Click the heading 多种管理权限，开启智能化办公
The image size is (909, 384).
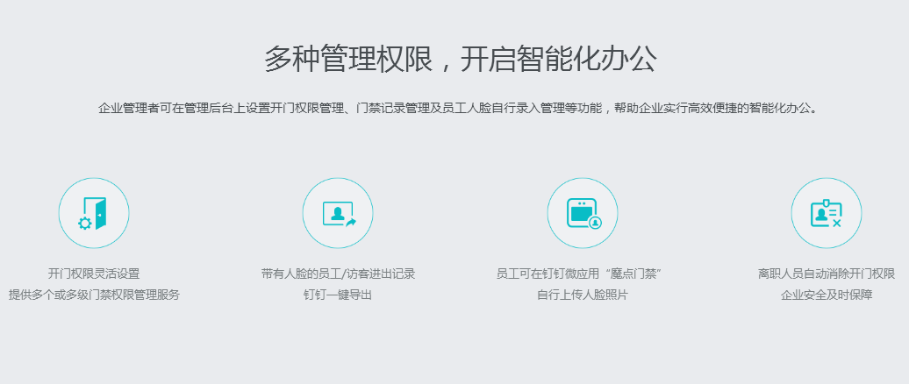click(x=460, y=60)
